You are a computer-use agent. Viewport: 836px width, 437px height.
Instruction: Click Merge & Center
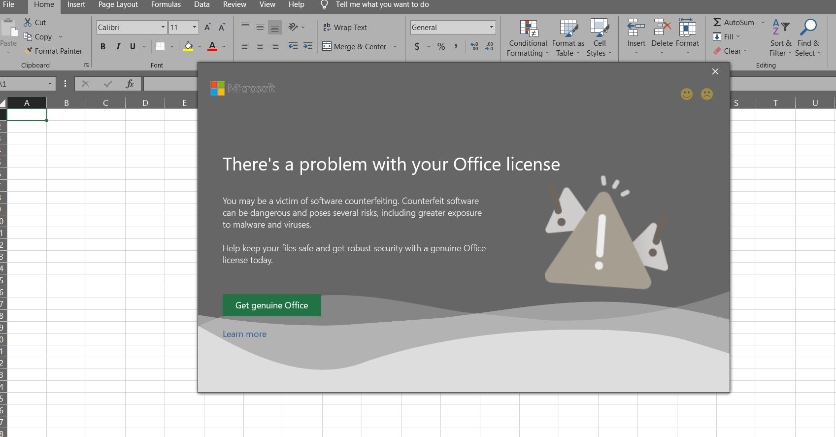[354, 46]
